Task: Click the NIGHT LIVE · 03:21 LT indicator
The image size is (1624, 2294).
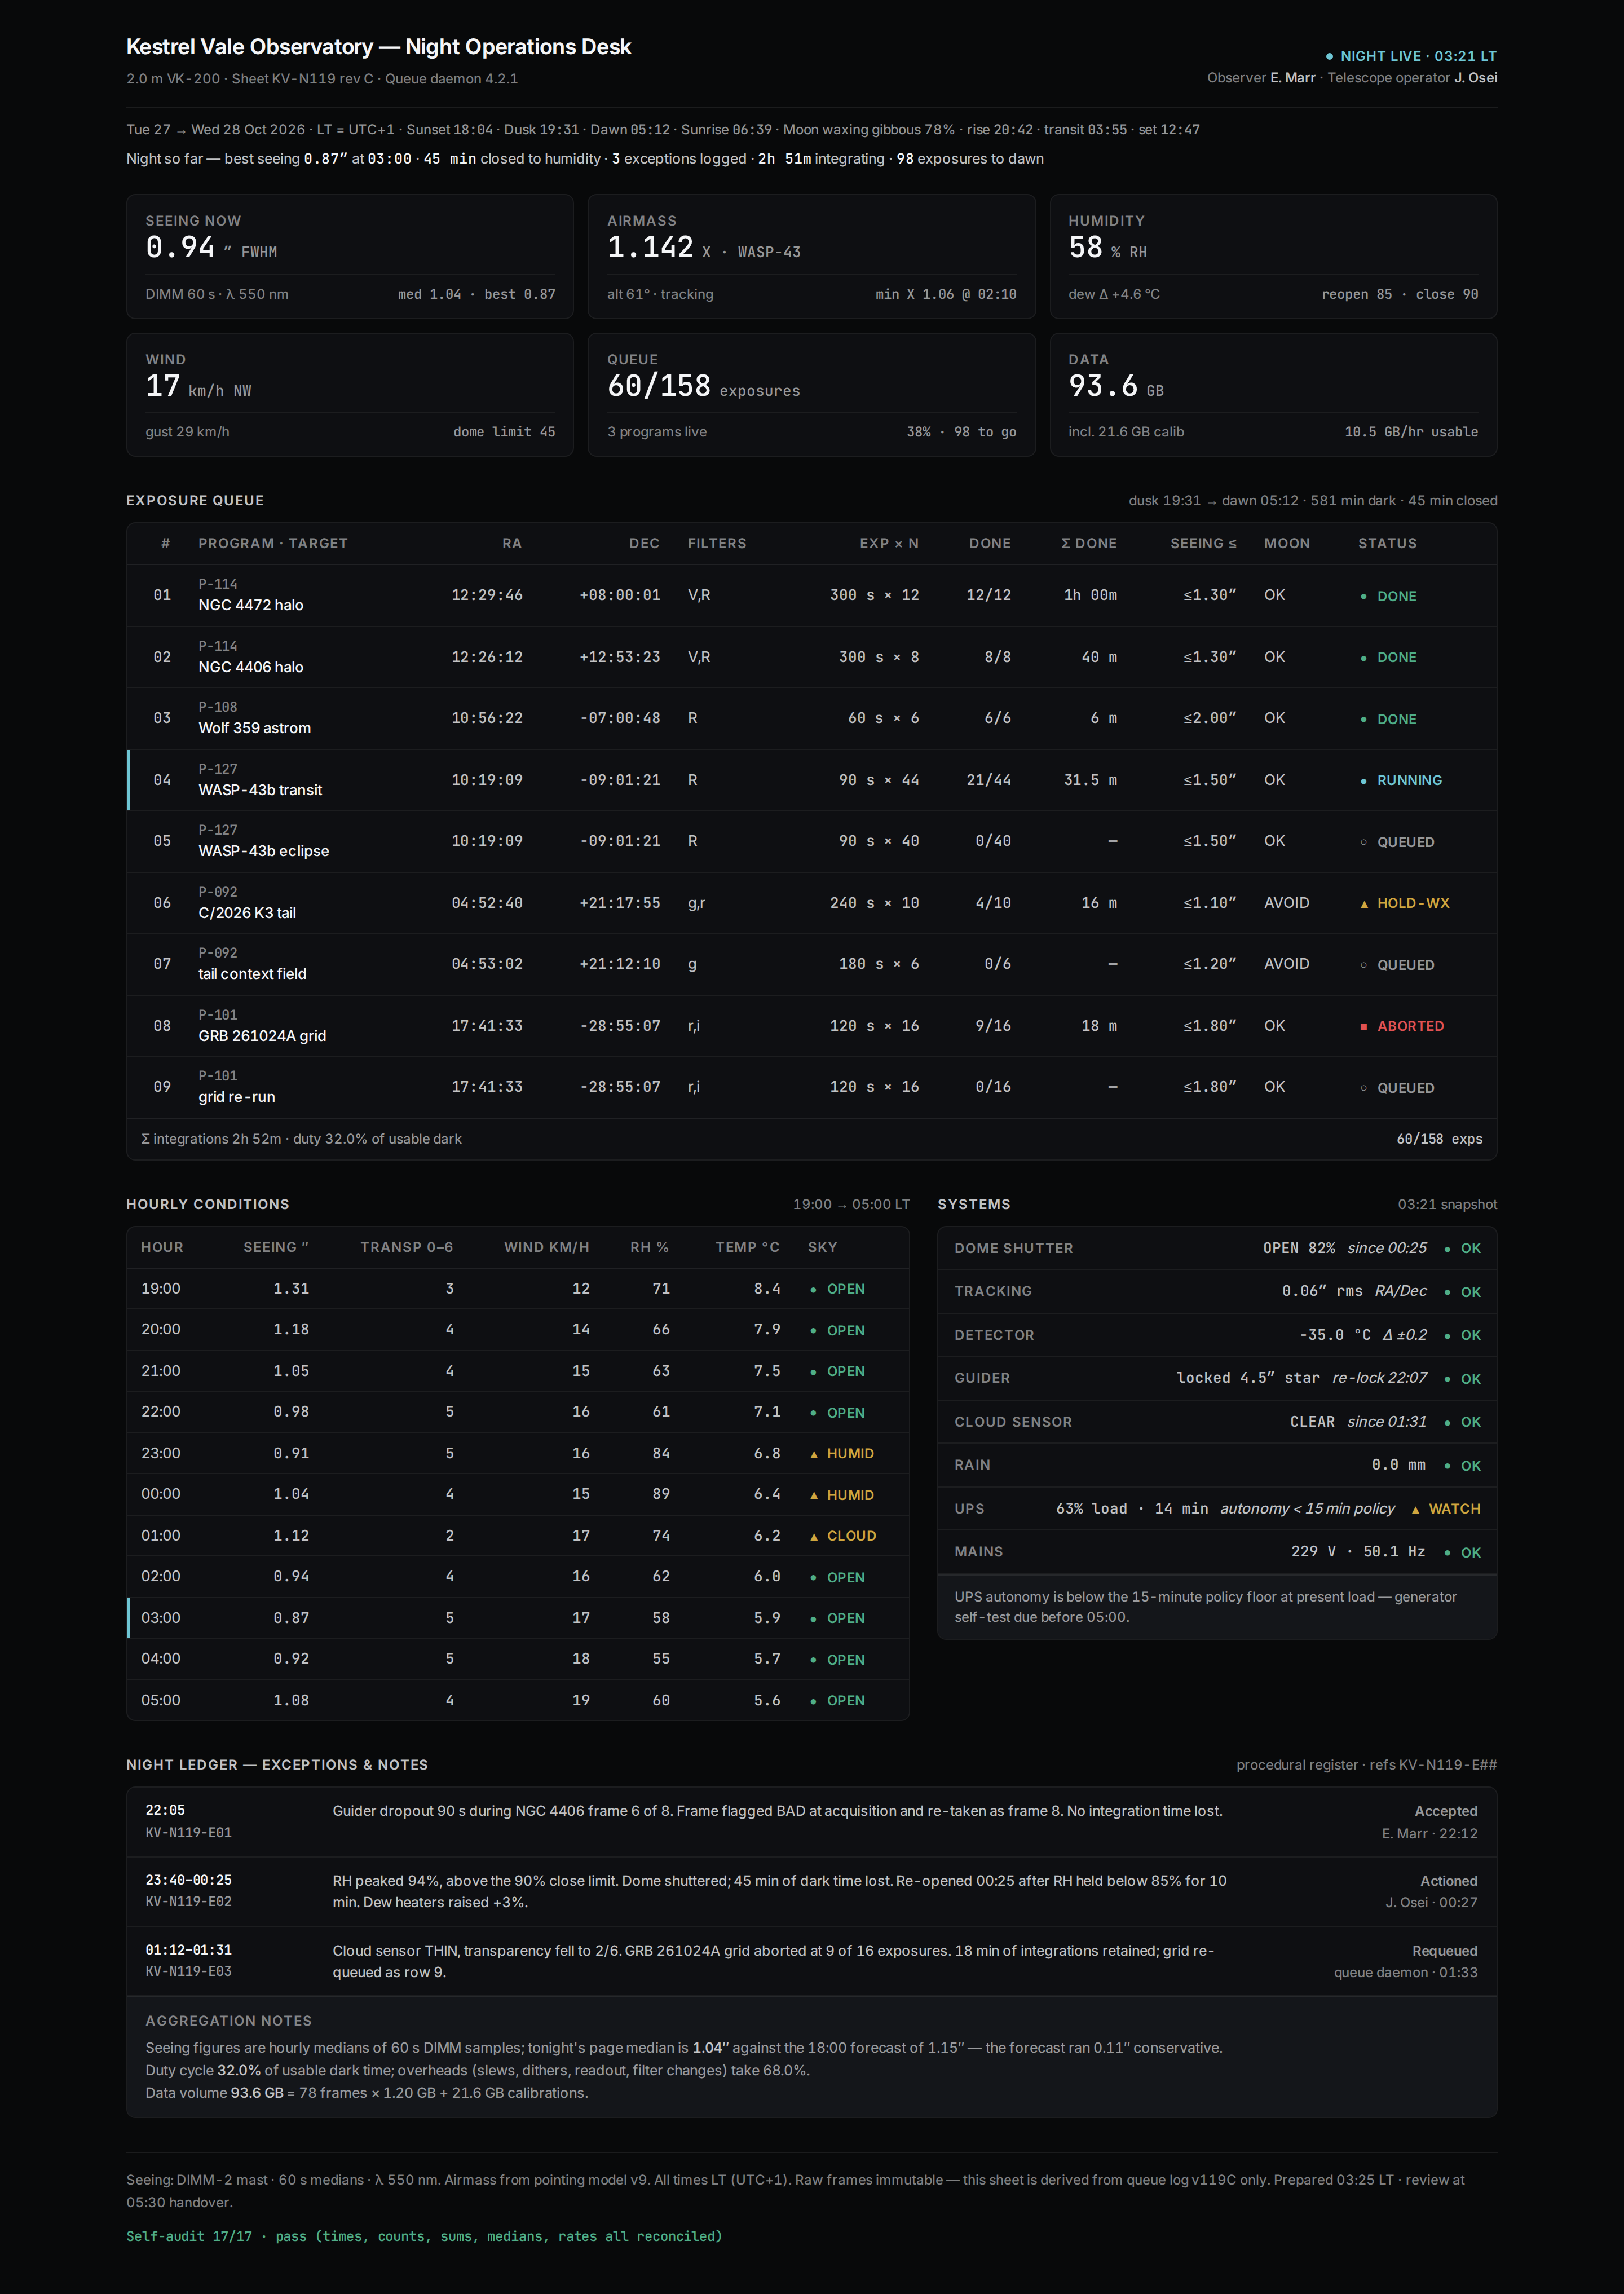Action: coord(1410,56)
